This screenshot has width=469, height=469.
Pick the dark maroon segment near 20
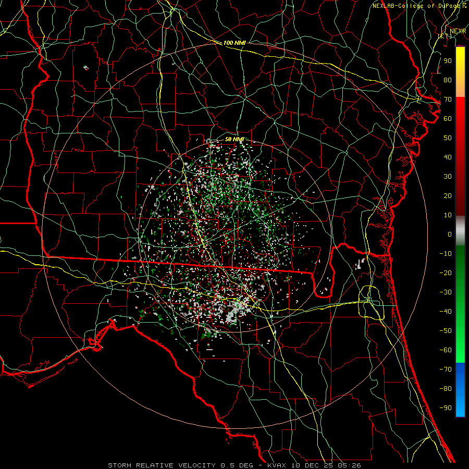tap(460, 198)
